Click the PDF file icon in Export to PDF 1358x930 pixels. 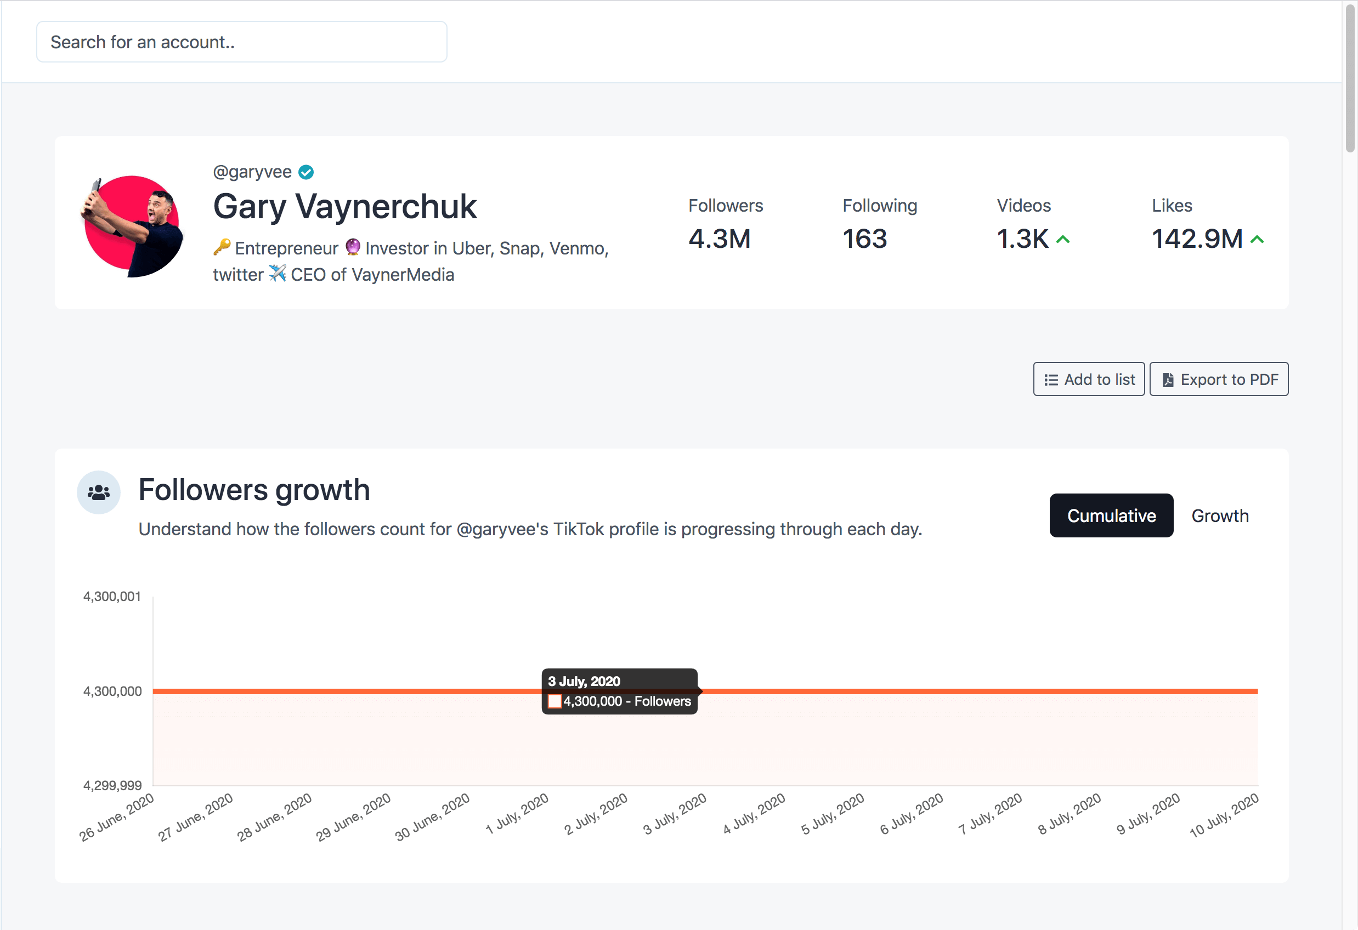pos(1168,379)
